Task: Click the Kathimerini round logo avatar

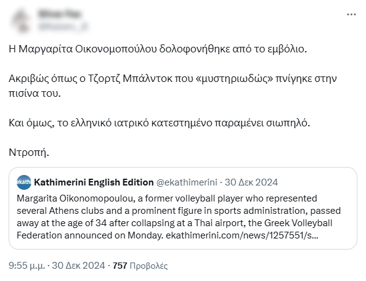Action: [24, 182]
